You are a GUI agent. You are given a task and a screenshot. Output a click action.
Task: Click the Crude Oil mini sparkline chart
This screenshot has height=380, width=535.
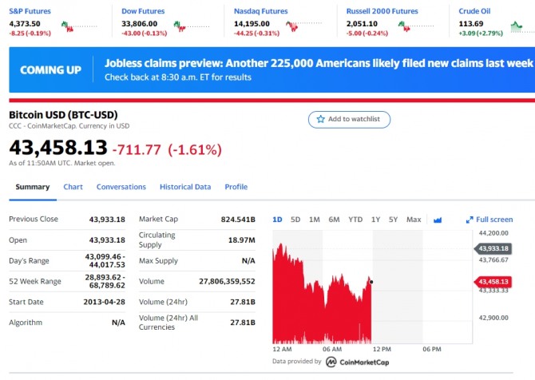[519, 26]
